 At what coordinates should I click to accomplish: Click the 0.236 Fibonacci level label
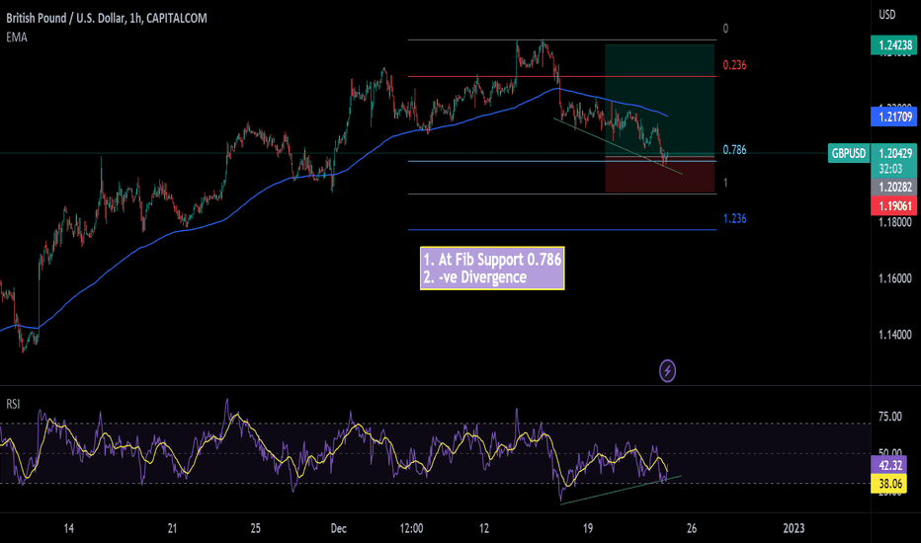734,65
